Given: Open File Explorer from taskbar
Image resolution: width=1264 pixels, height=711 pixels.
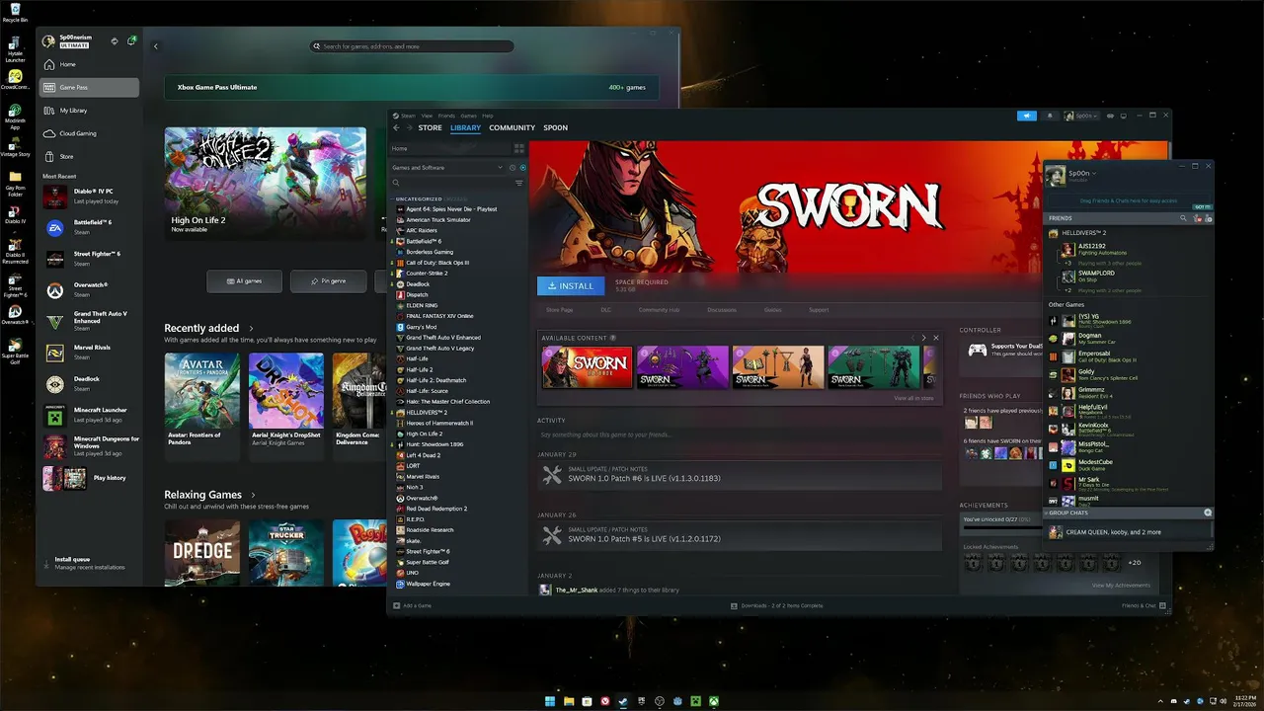Looking at the screenshot, I should tap(569, 702).
